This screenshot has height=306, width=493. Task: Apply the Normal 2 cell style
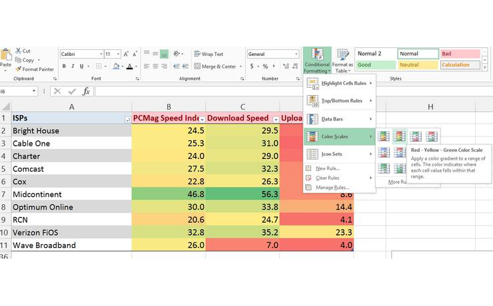[x=376, y=54]
